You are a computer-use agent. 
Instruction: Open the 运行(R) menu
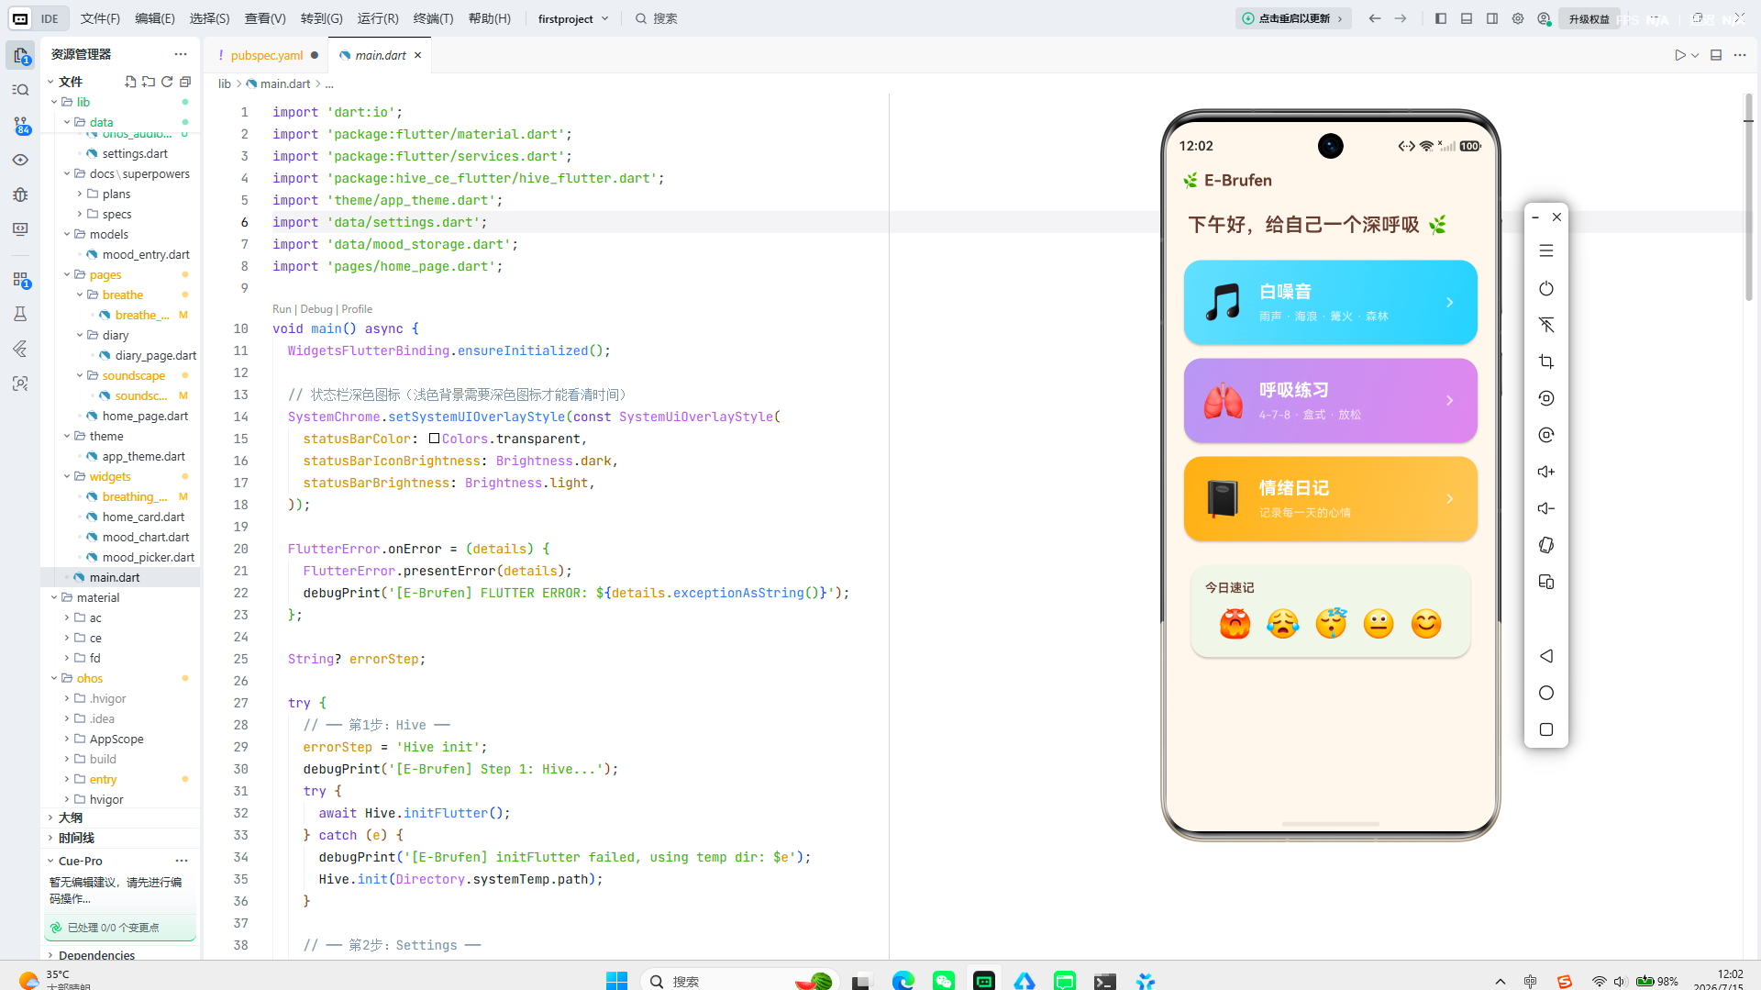tap(378, 18)
